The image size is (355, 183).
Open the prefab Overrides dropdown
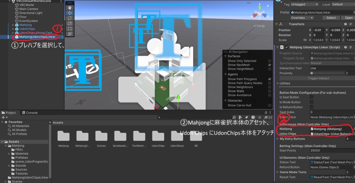tap(302, 18)
